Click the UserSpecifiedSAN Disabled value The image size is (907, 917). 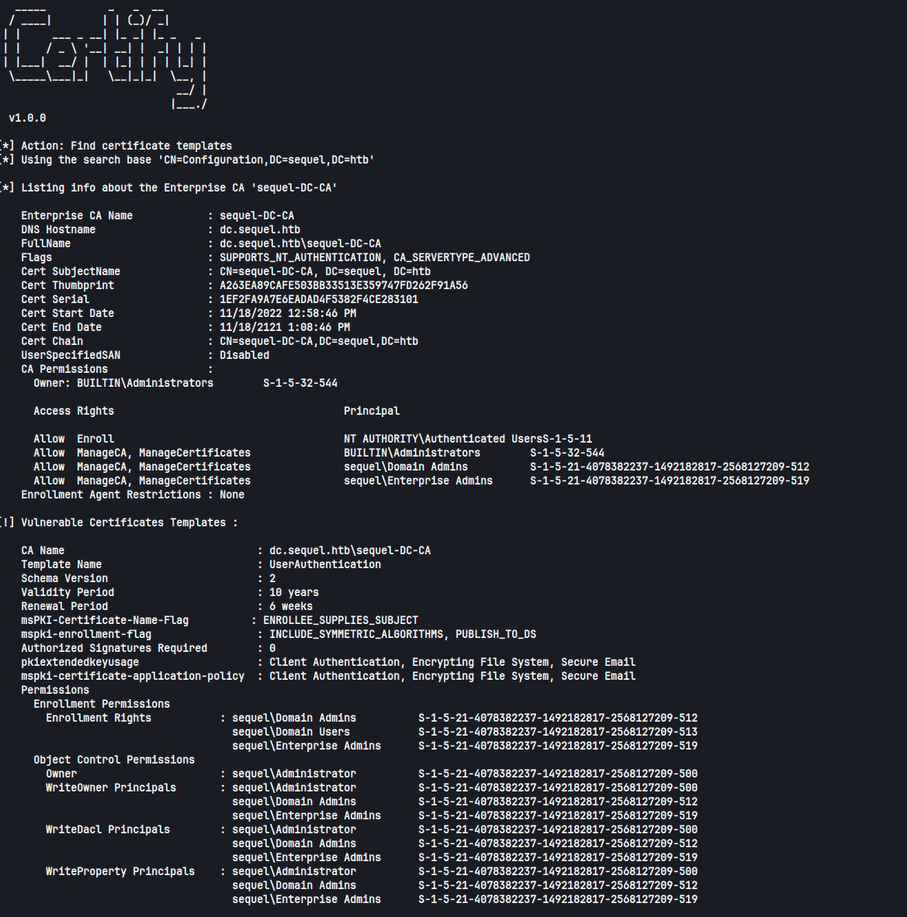click(244, 355)
